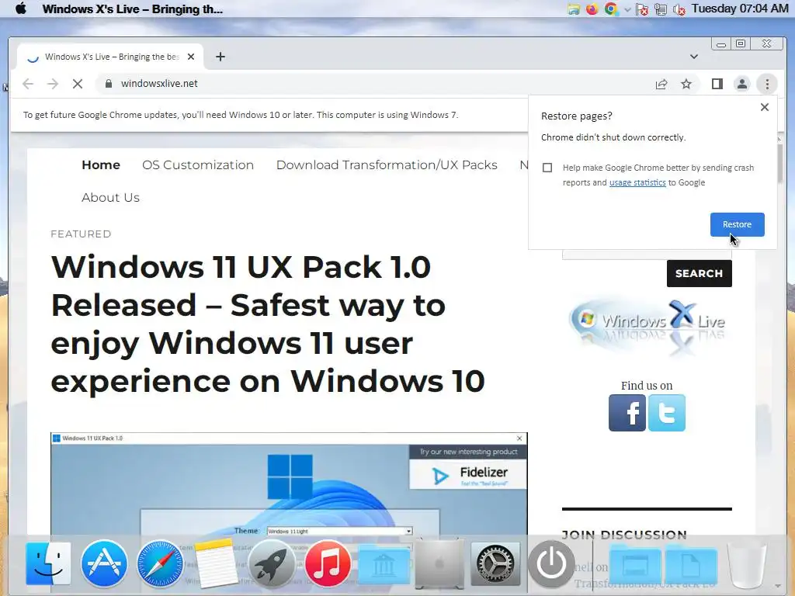Open the usage statistics link
795x596 pixels.
click(x=637, y=182)
